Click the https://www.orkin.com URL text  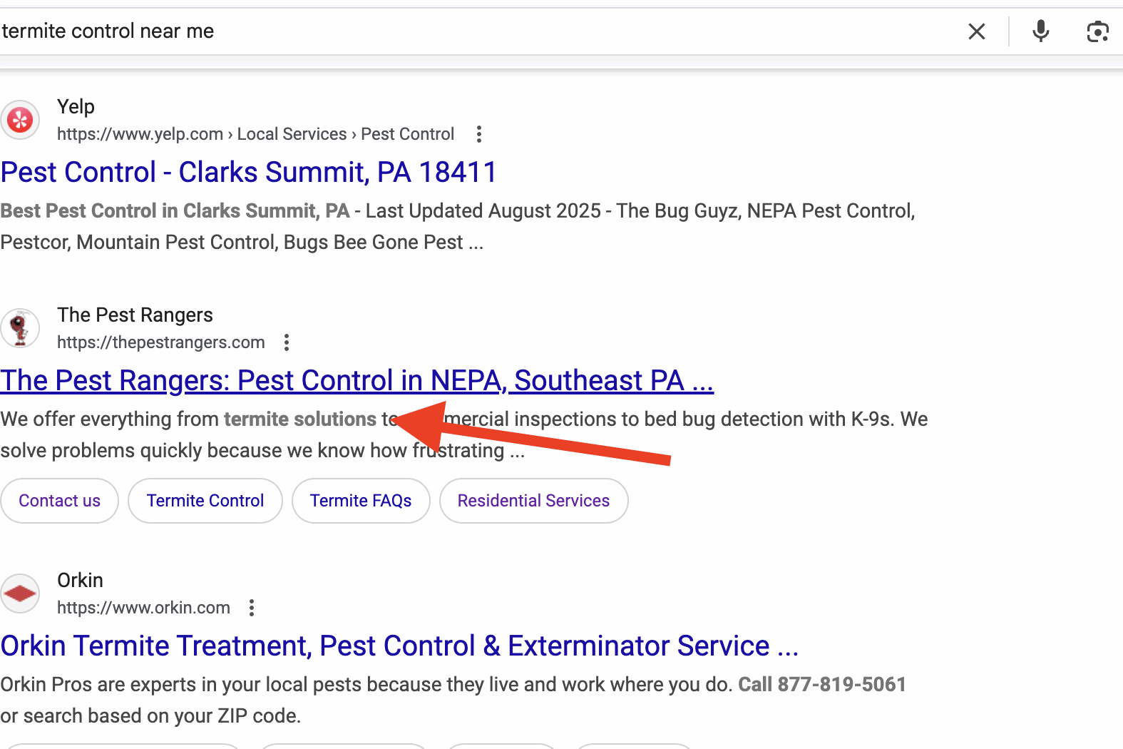click(x=143, y=608)
